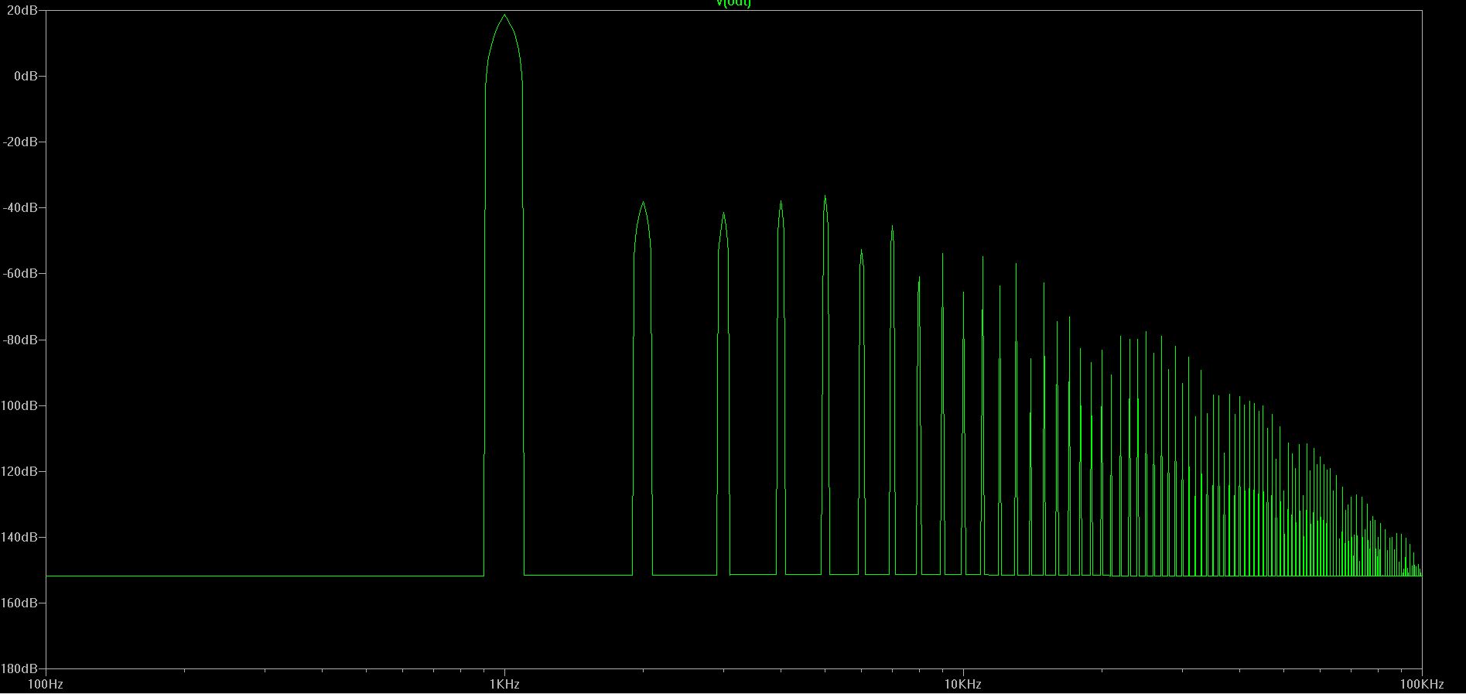Click the 1KHz frequency axis label
The width and height of the screenshot is (1466, 694).
[x=504, y=685]
